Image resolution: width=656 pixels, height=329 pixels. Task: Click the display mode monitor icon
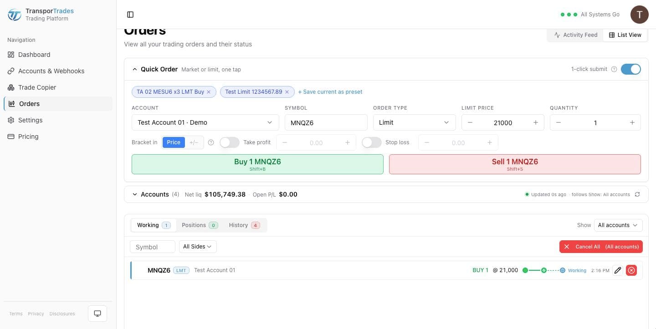point(97,314)
